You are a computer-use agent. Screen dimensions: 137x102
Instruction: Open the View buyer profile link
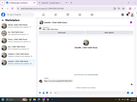93,75
